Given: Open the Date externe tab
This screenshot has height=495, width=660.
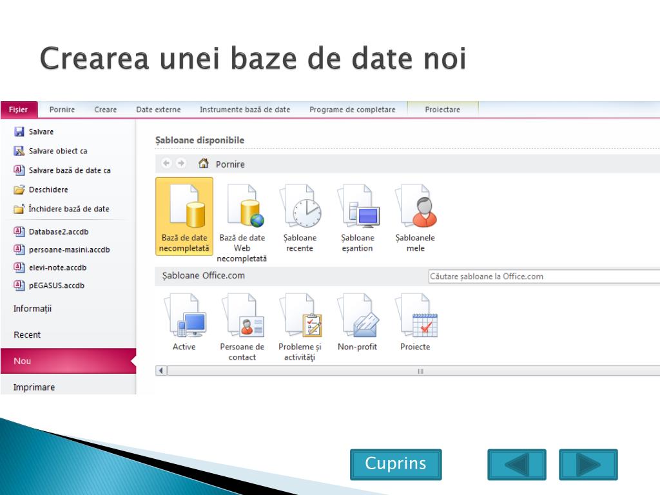Looking at the screenshot, I should coord(159,110).
